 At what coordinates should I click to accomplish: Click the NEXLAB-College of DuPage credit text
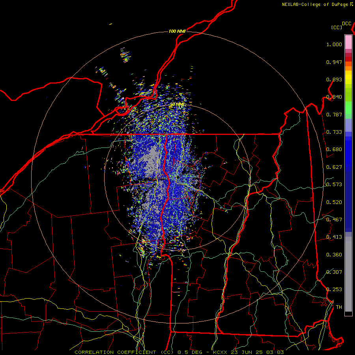[316, 4]
